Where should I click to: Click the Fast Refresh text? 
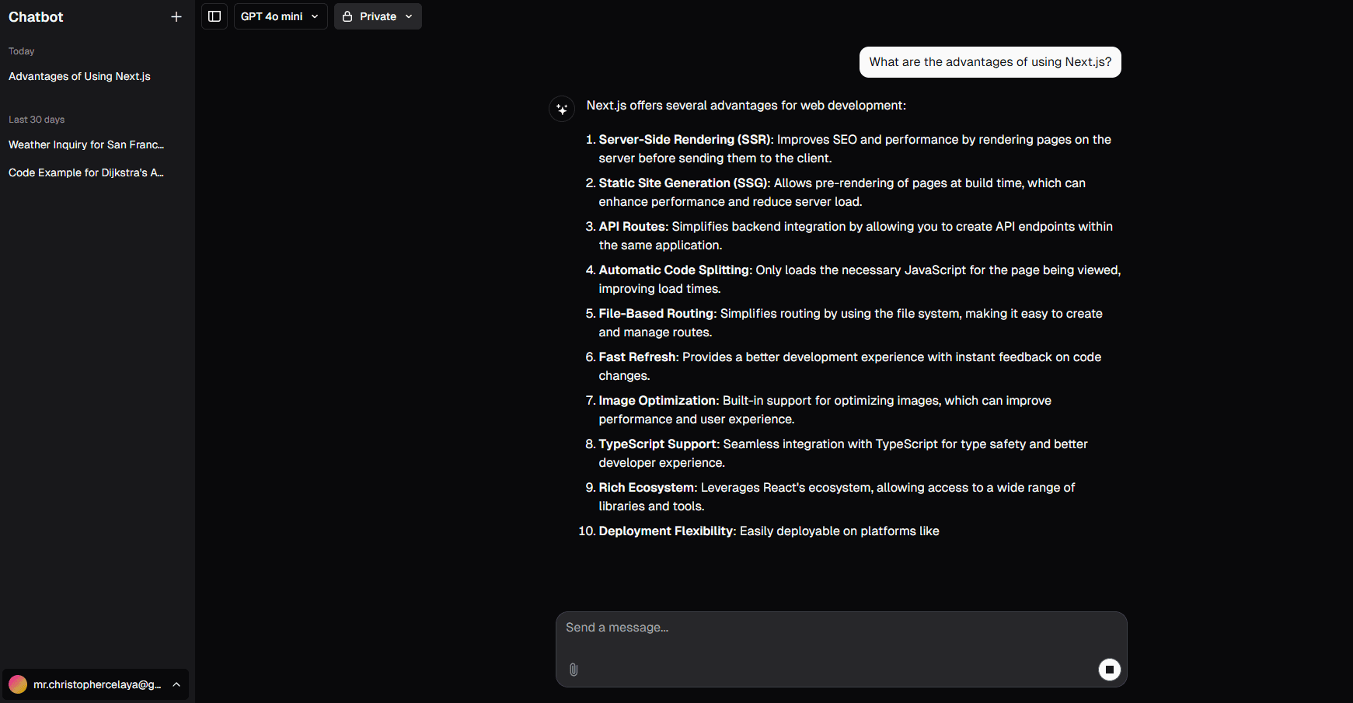pyautogui.click(x=639, y=357)
